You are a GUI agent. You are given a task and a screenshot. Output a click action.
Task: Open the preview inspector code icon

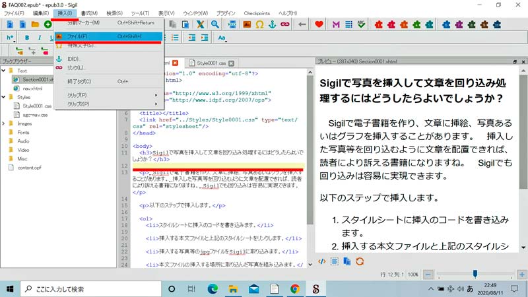click(322, 261)
